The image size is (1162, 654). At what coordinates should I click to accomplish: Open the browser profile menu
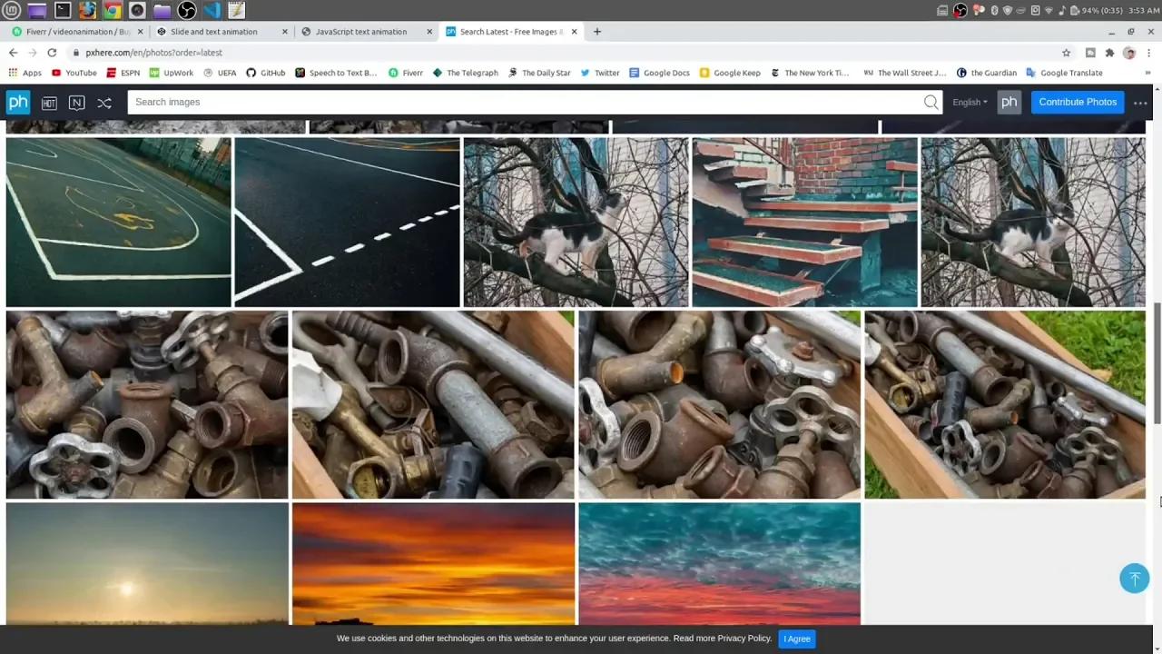(x=1129, y=53)
